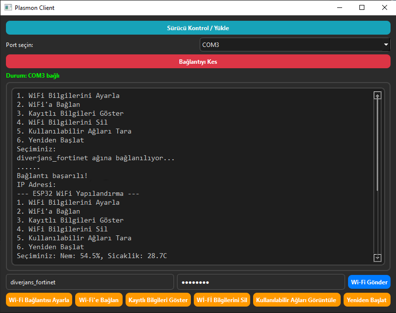Click the Plasmon Client app icon in title bar

(x=8, y=8)
